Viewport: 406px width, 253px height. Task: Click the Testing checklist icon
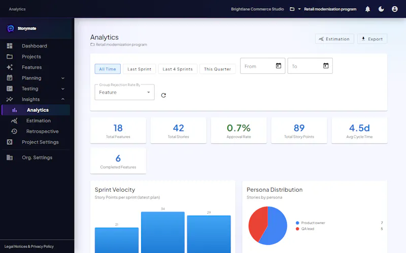coord(10,89)
